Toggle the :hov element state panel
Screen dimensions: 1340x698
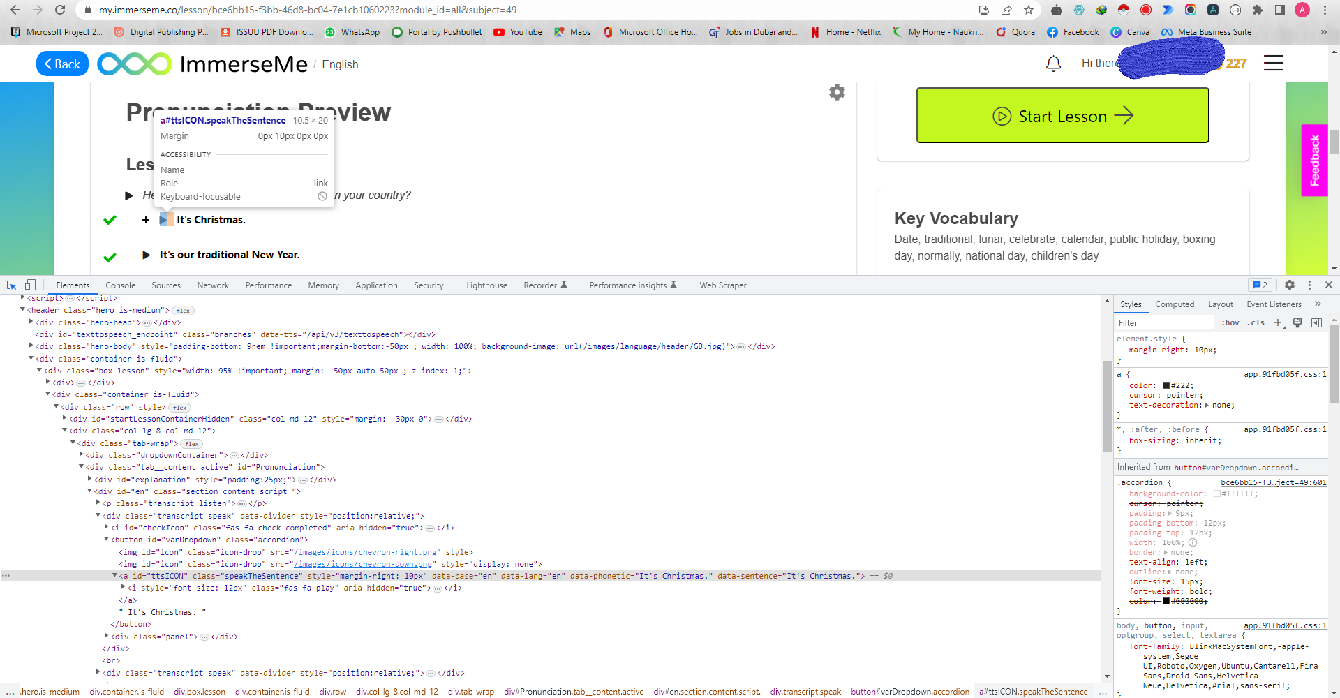click(1230, 322)
